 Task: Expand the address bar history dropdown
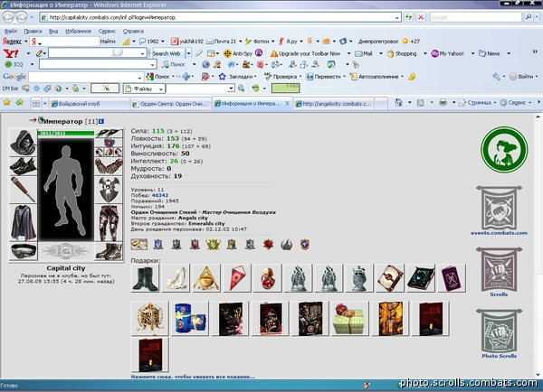tap(397, 18)
